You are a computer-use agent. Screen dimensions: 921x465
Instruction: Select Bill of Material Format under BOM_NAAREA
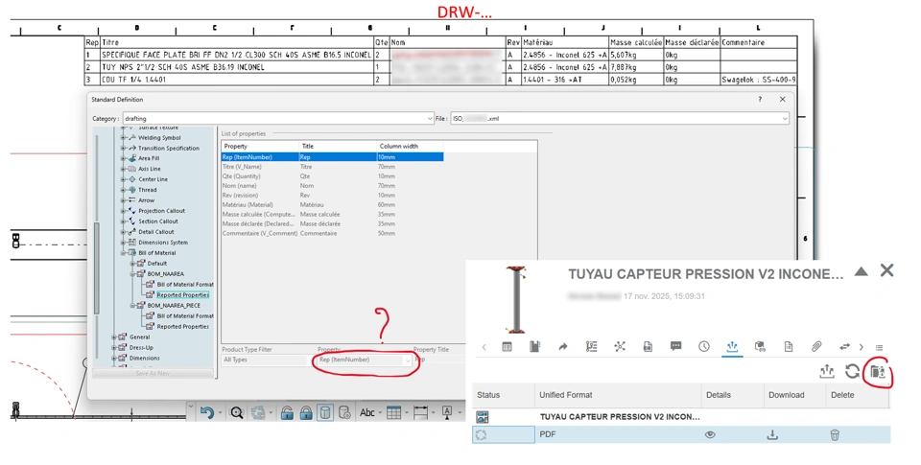185,284
